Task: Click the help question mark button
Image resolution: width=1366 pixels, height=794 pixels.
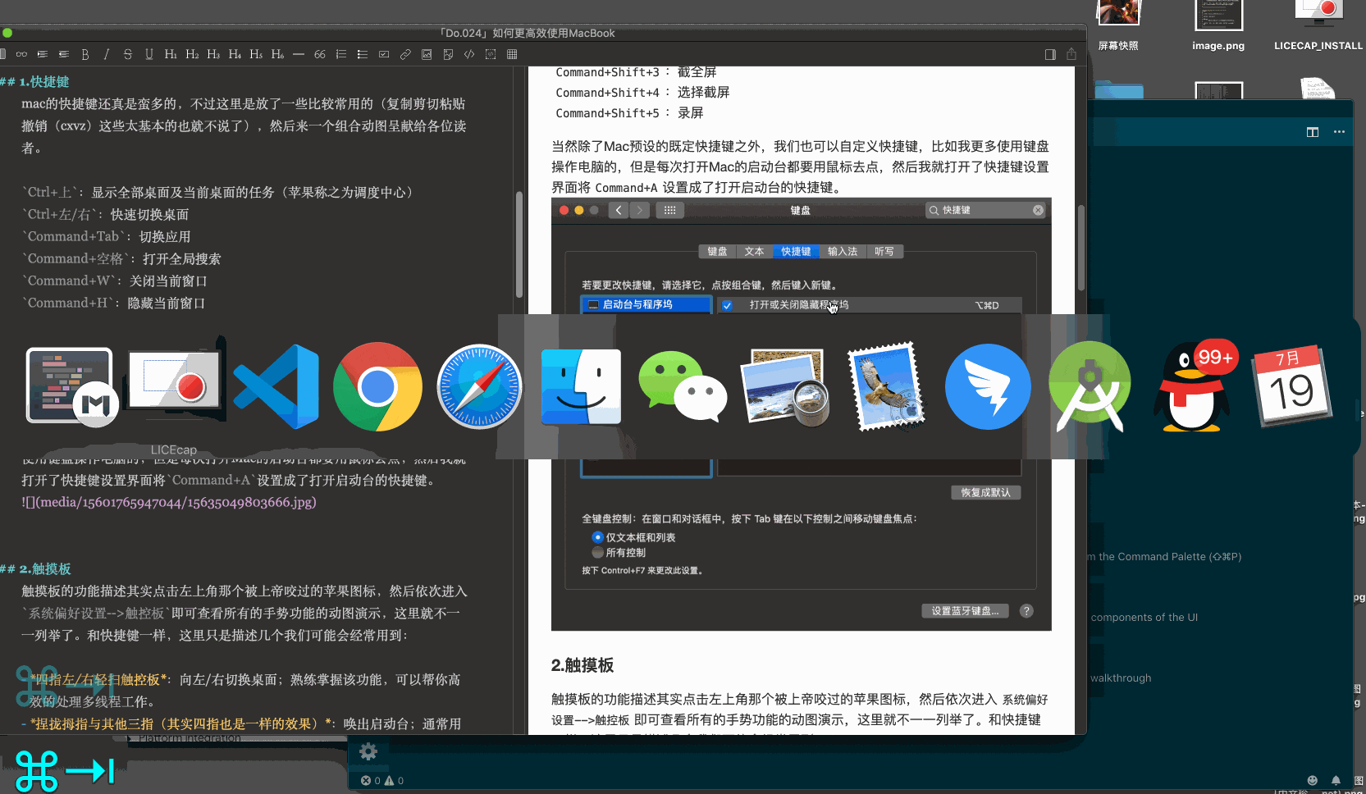Action: click(x=1026, y=611)
